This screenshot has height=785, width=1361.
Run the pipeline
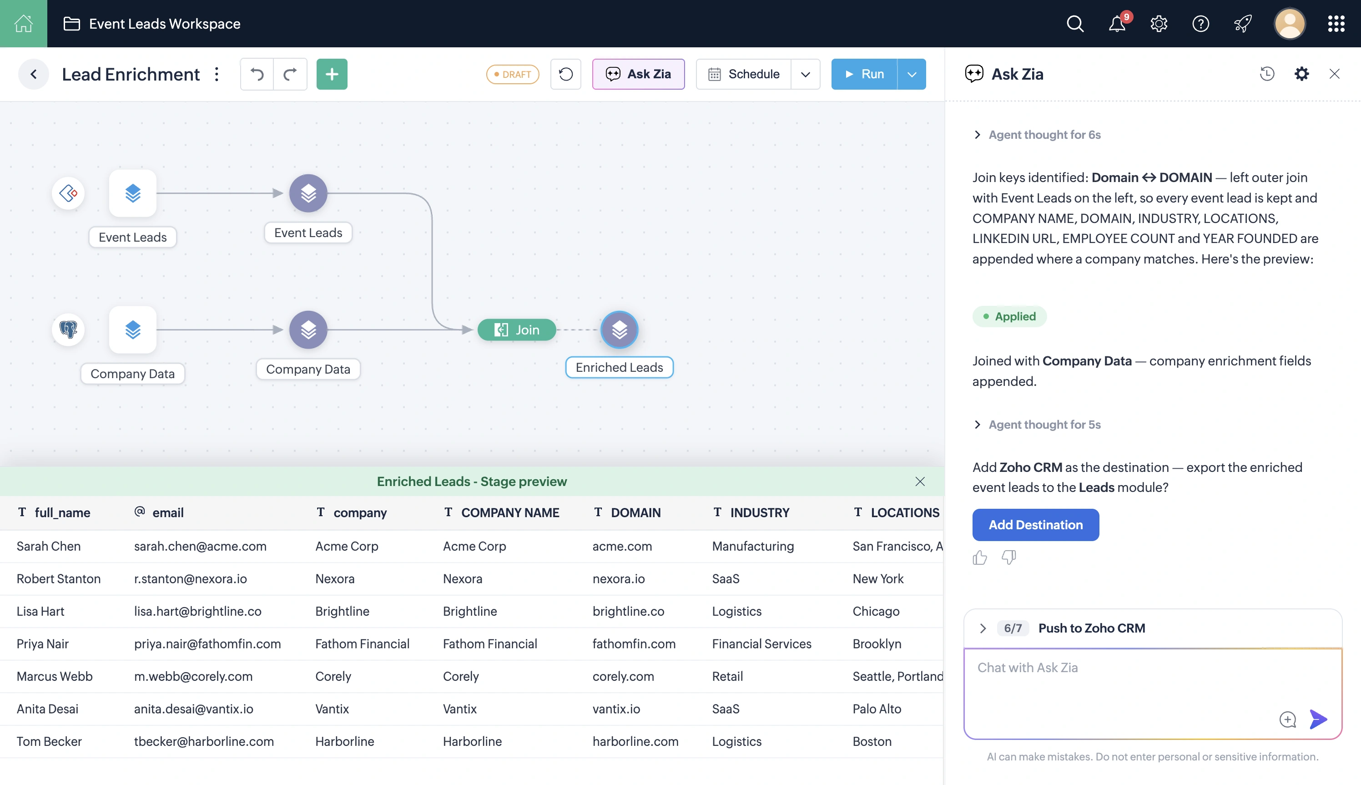coord(864,74)
